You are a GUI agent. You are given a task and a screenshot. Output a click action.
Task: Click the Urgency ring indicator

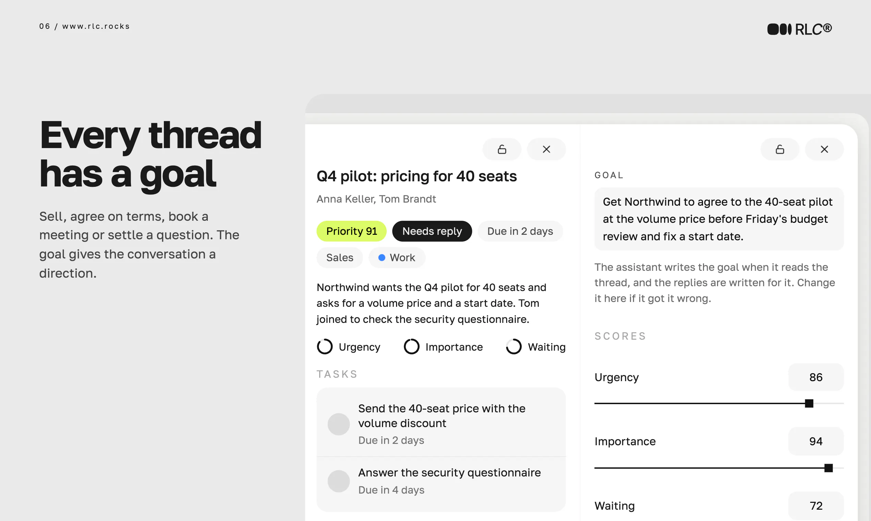[x=324, y=347]
